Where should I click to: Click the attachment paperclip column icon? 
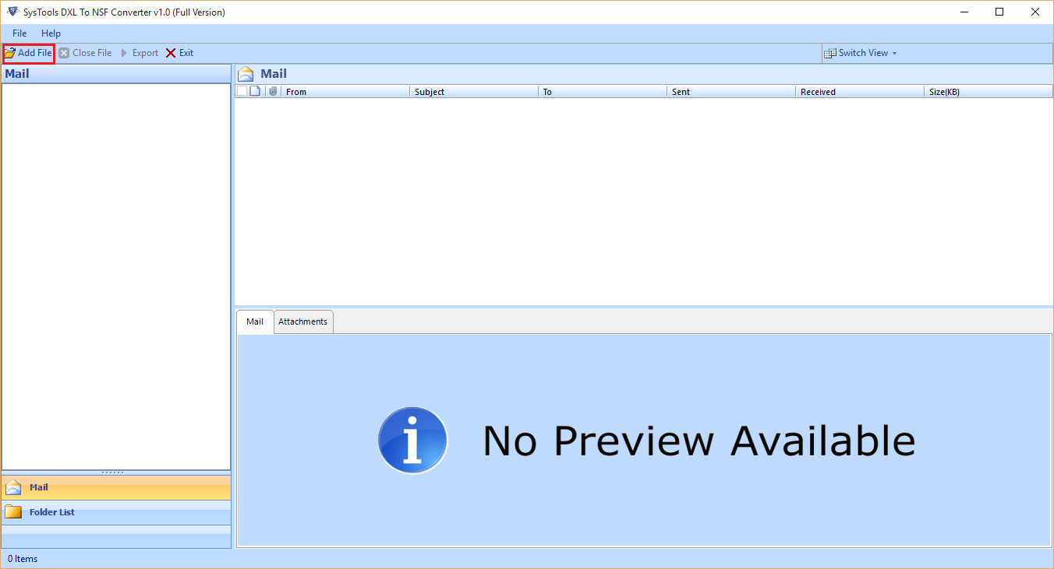click(273, 91)
